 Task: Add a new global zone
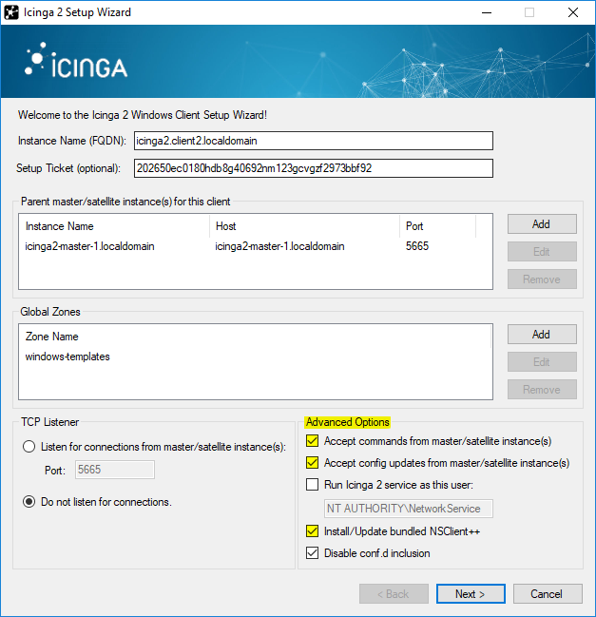[x=542, y=334]
